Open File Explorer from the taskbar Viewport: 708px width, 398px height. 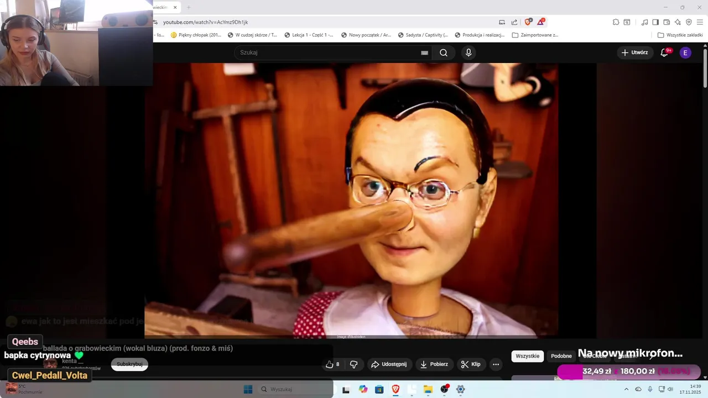tap(428, 389)
